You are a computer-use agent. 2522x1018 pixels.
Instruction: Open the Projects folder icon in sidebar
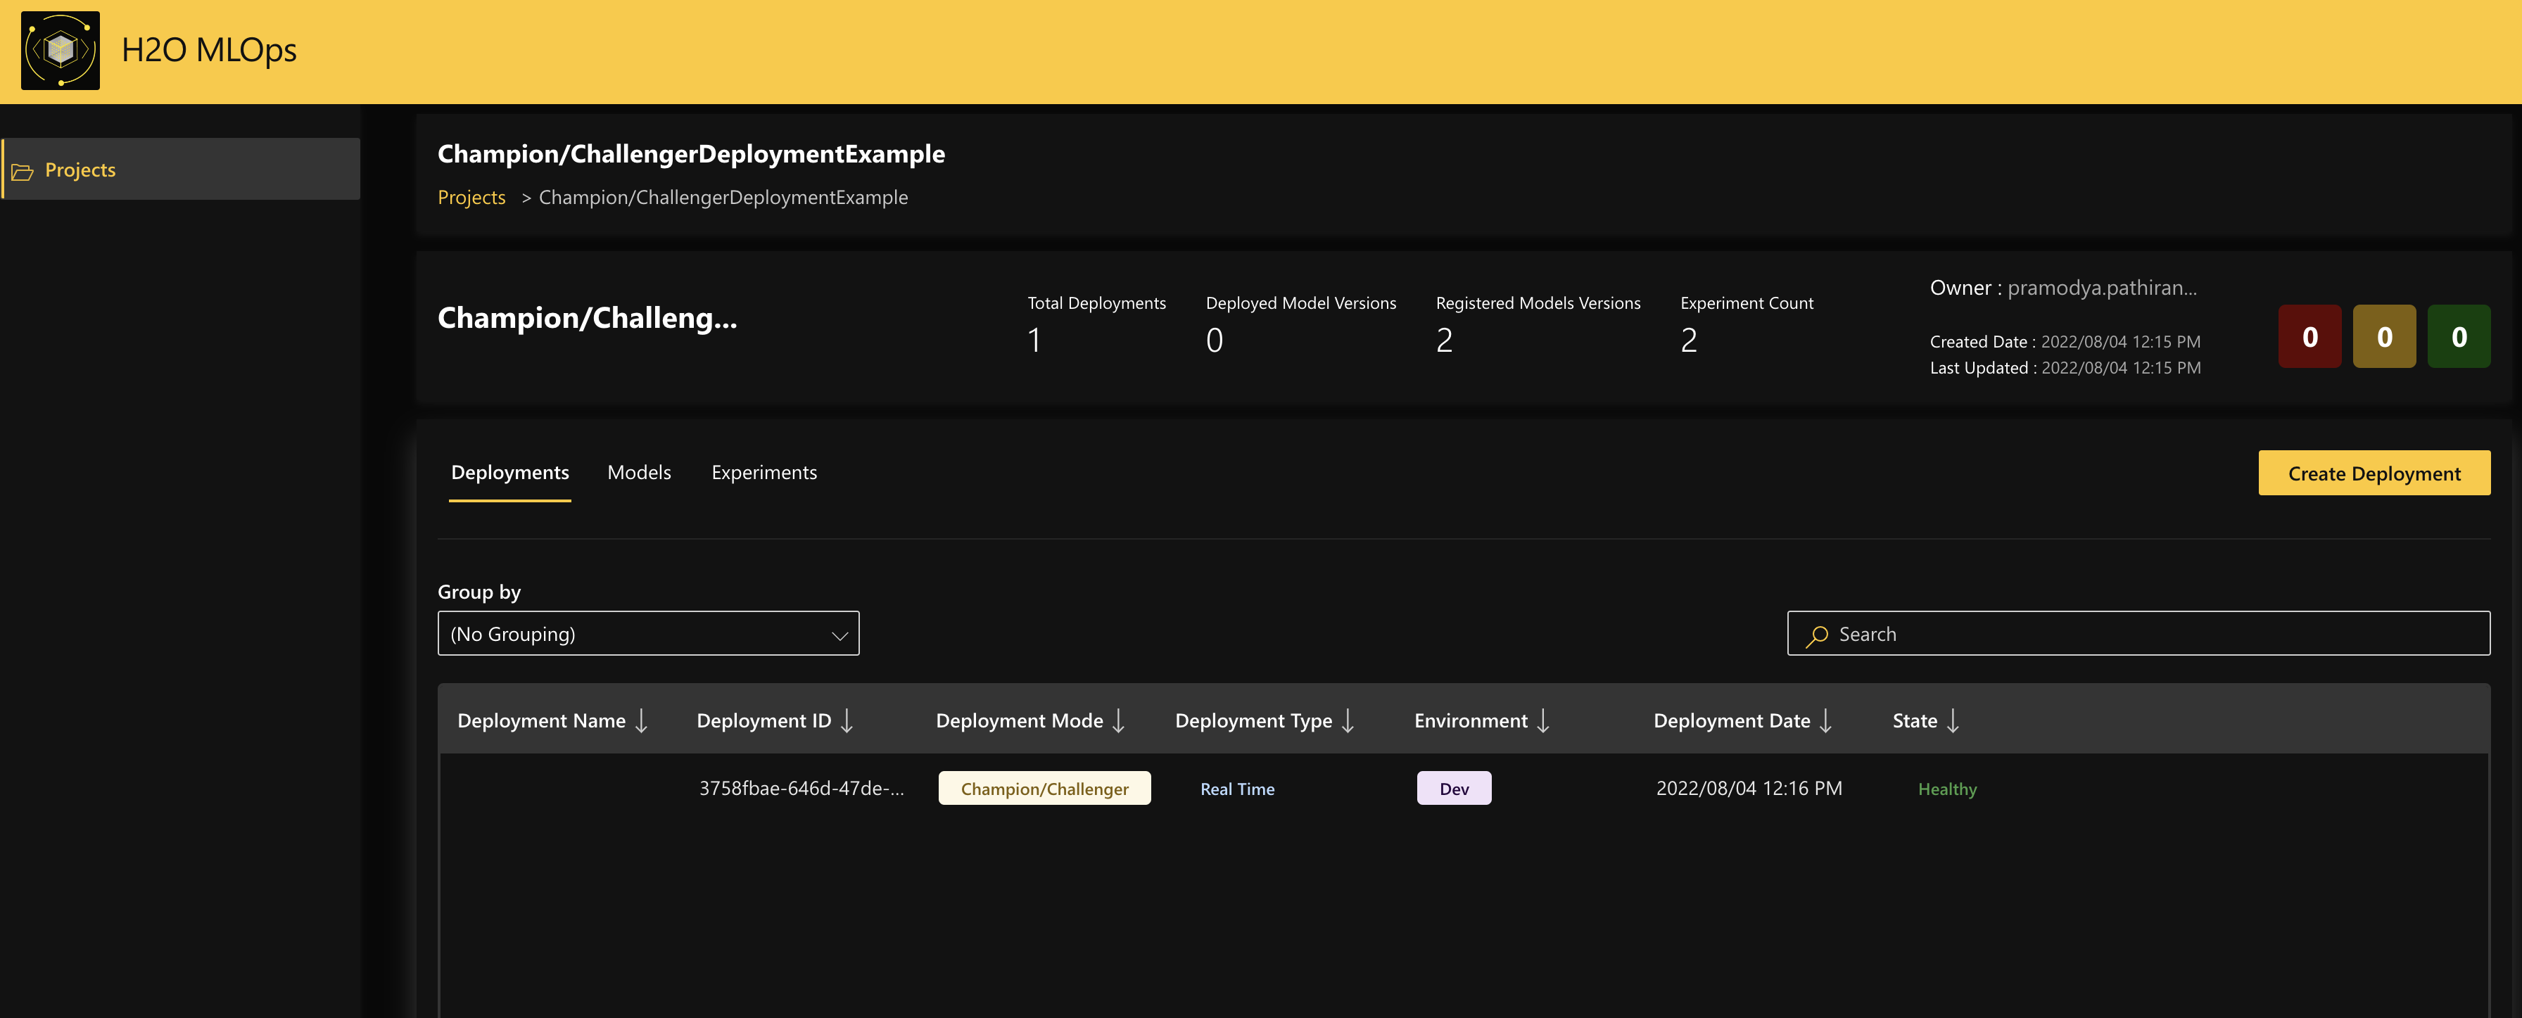23,171
